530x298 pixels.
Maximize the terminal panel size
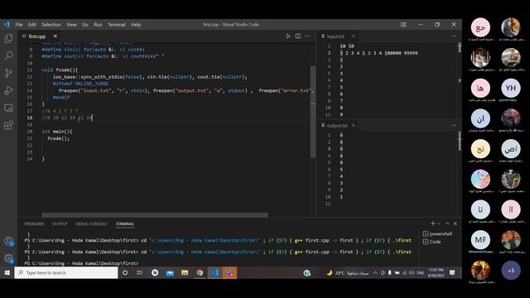coord(447,223)
